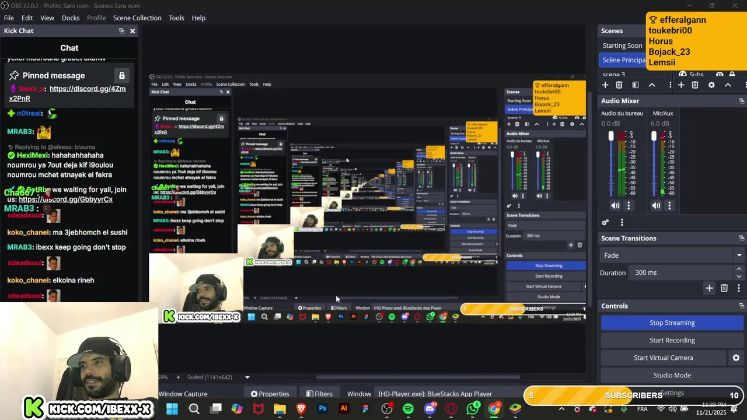747x420 pixels.
Task: Remove selected scene with trash icon
Action: pos(619,85)
